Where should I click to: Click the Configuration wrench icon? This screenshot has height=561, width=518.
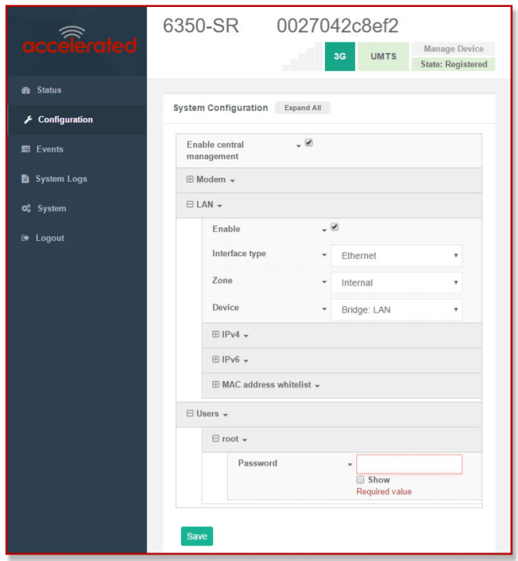[x=28, y=120]
